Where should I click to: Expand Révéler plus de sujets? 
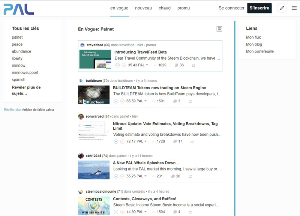(x=26, y=90)
